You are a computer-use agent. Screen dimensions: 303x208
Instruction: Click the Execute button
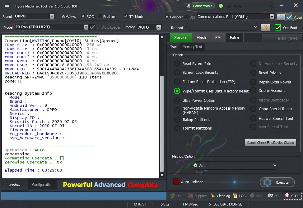click(x=278, y=182)
